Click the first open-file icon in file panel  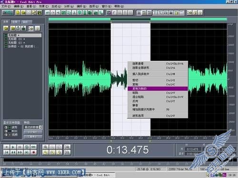click(x=6, y=28)
